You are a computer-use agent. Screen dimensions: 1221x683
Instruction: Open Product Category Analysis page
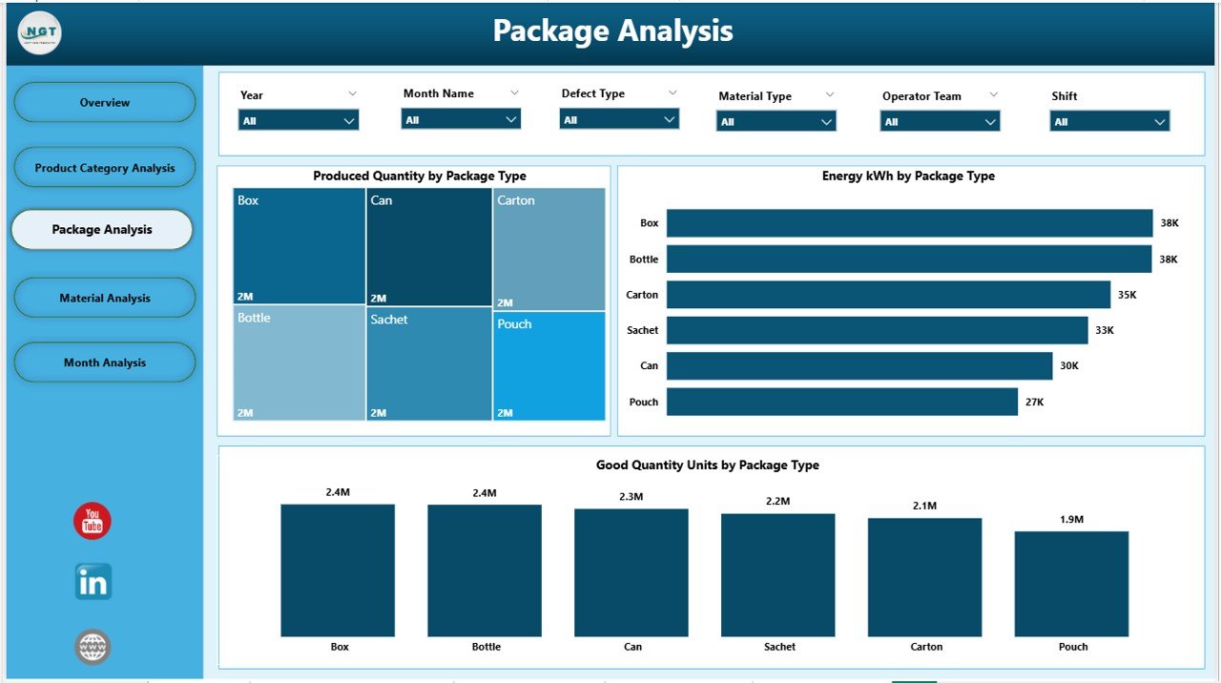click(104, 167)
